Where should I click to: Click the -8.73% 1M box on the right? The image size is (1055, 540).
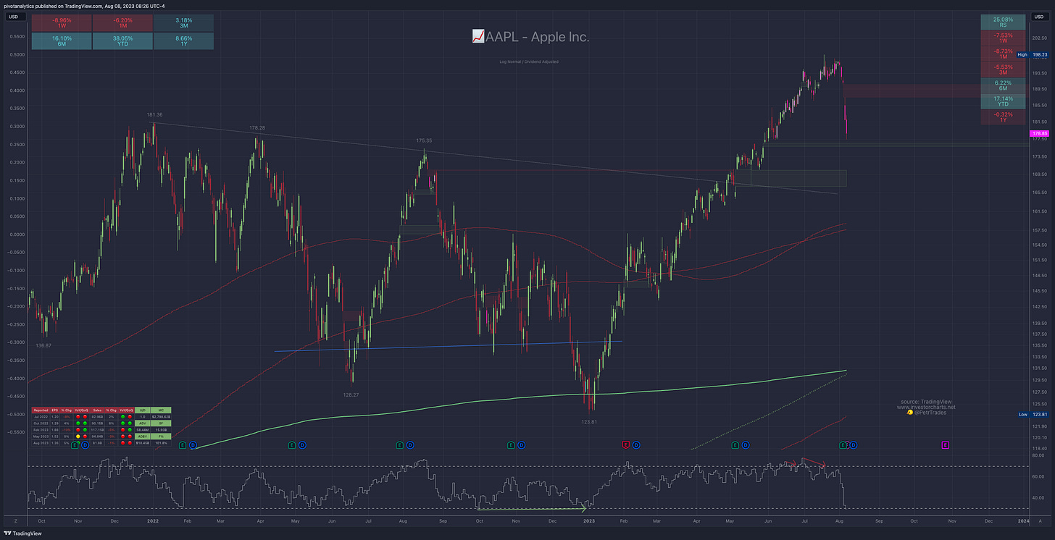1003,54
